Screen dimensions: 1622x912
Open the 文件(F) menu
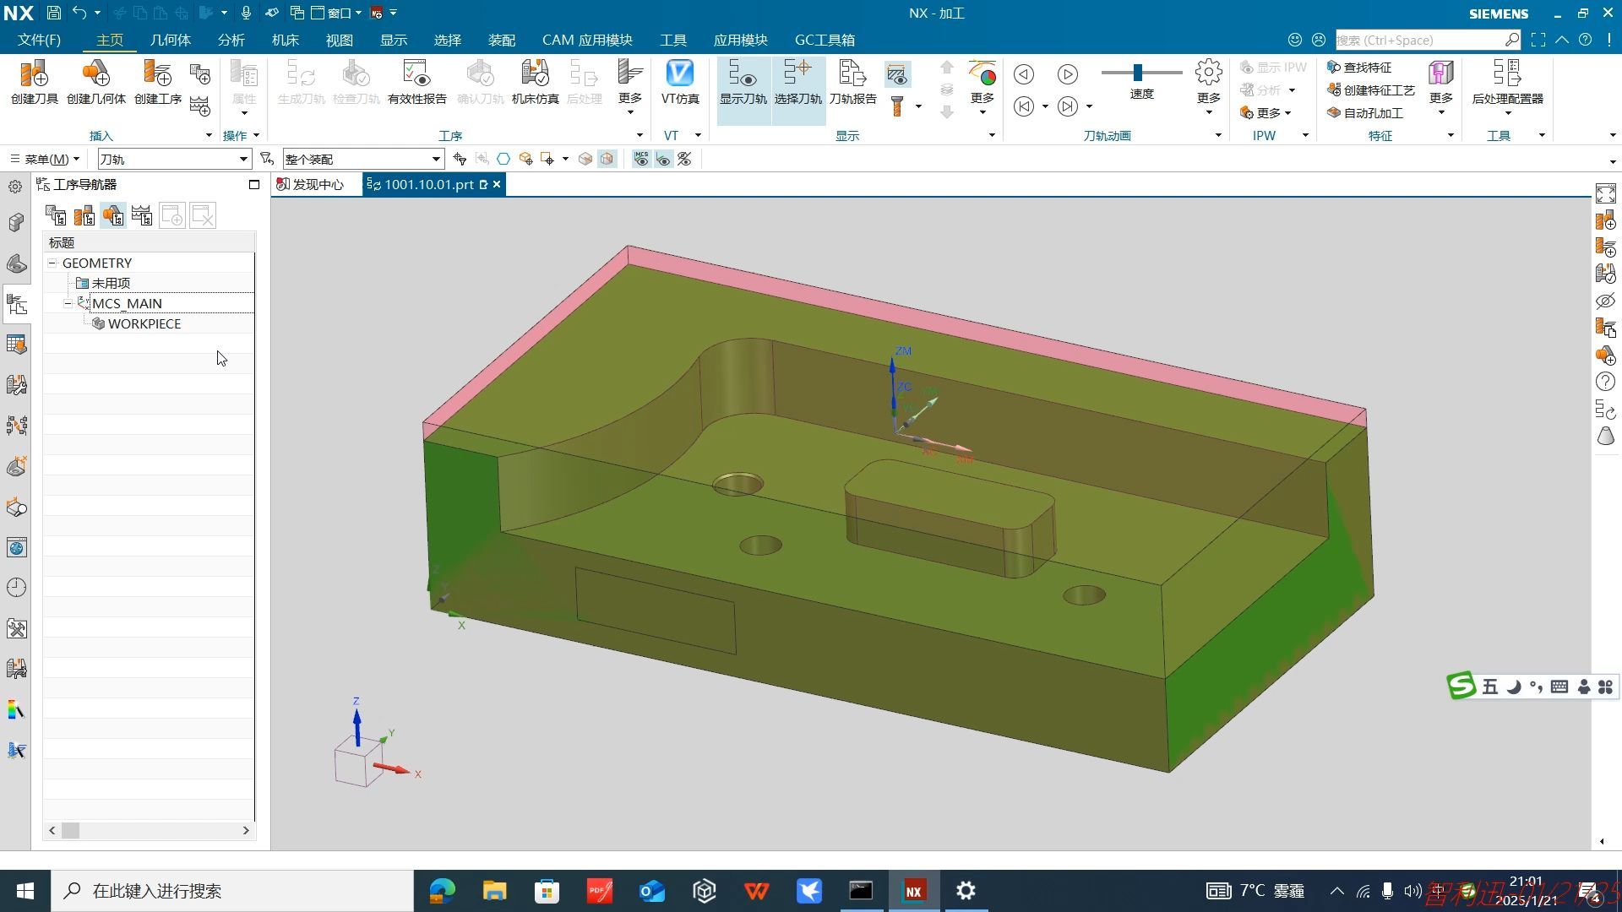39,40
